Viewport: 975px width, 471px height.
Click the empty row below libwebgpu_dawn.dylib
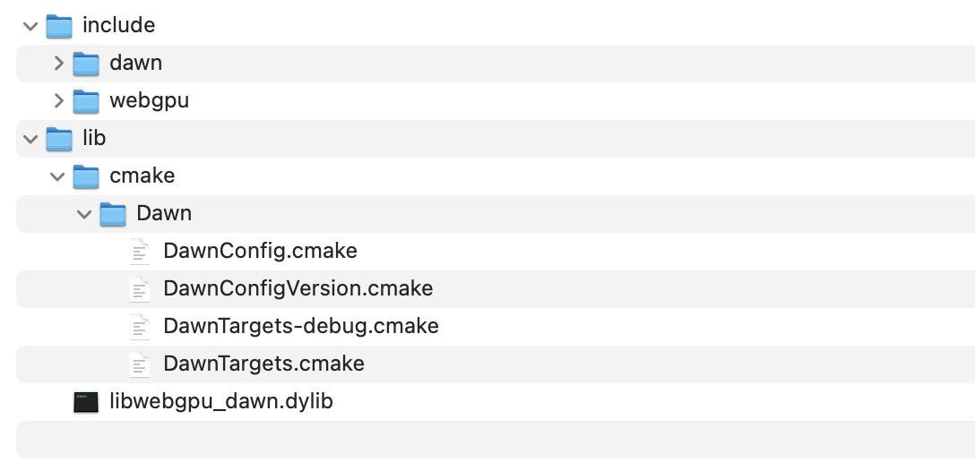coord(495,440)
